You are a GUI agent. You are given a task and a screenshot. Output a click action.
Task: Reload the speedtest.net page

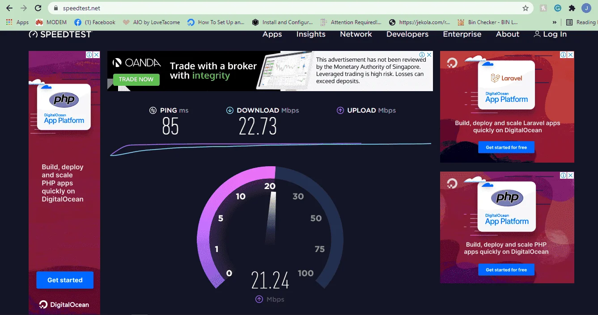coord(38,8)
